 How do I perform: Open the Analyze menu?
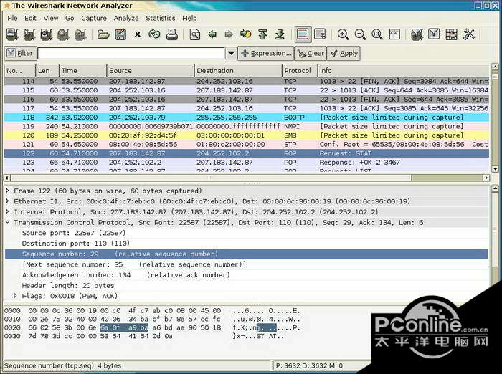click(126, 18)
